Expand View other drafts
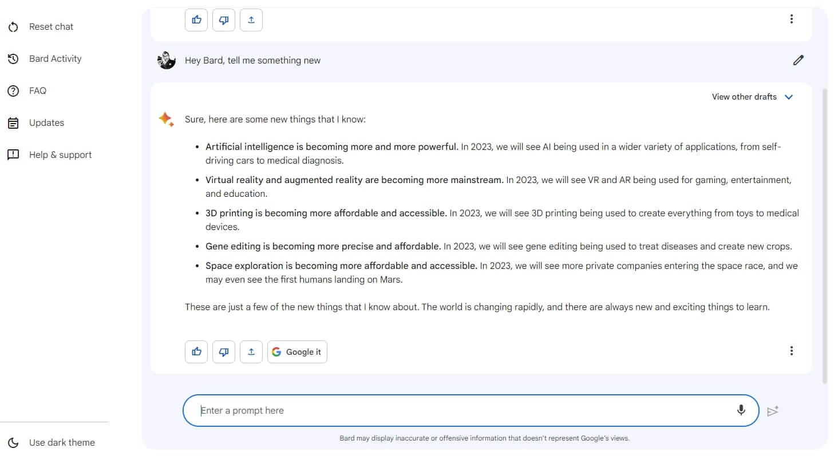The image size is (838, 456). [753, 97]
